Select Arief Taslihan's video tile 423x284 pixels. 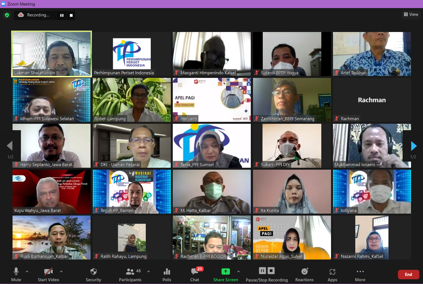(372, 54)
